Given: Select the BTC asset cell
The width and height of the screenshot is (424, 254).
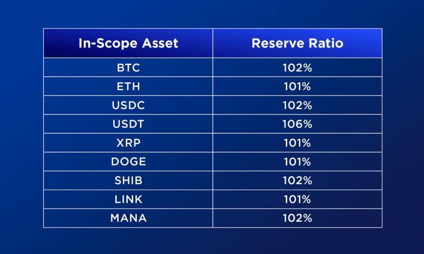Looking at the screenshot, I should [128, 67].
